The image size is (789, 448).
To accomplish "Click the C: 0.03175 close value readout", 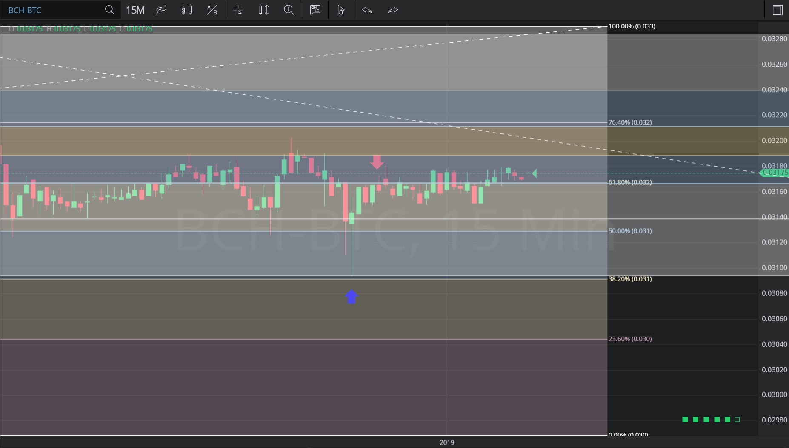I will (x=136, y=29).
